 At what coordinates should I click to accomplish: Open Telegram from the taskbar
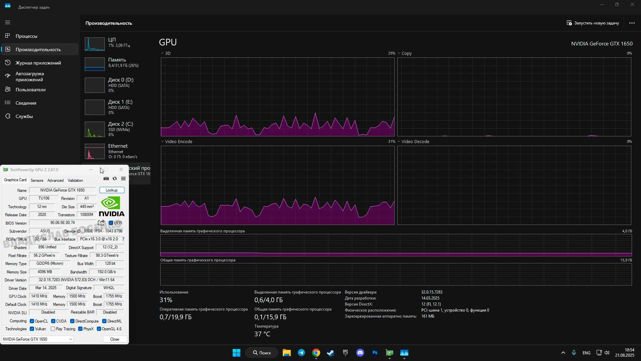(x=301, y=353)
